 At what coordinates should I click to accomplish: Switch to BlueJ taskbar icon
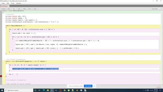tap(52, 90)
